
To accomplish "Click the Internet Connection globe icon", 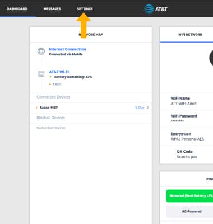I will [41, 51].
